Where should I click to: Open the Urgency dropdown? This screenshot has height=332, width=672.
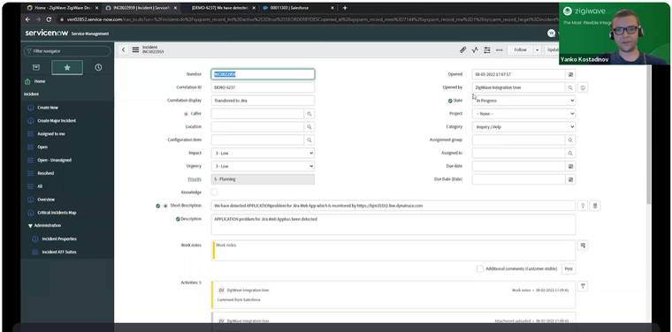263,166
